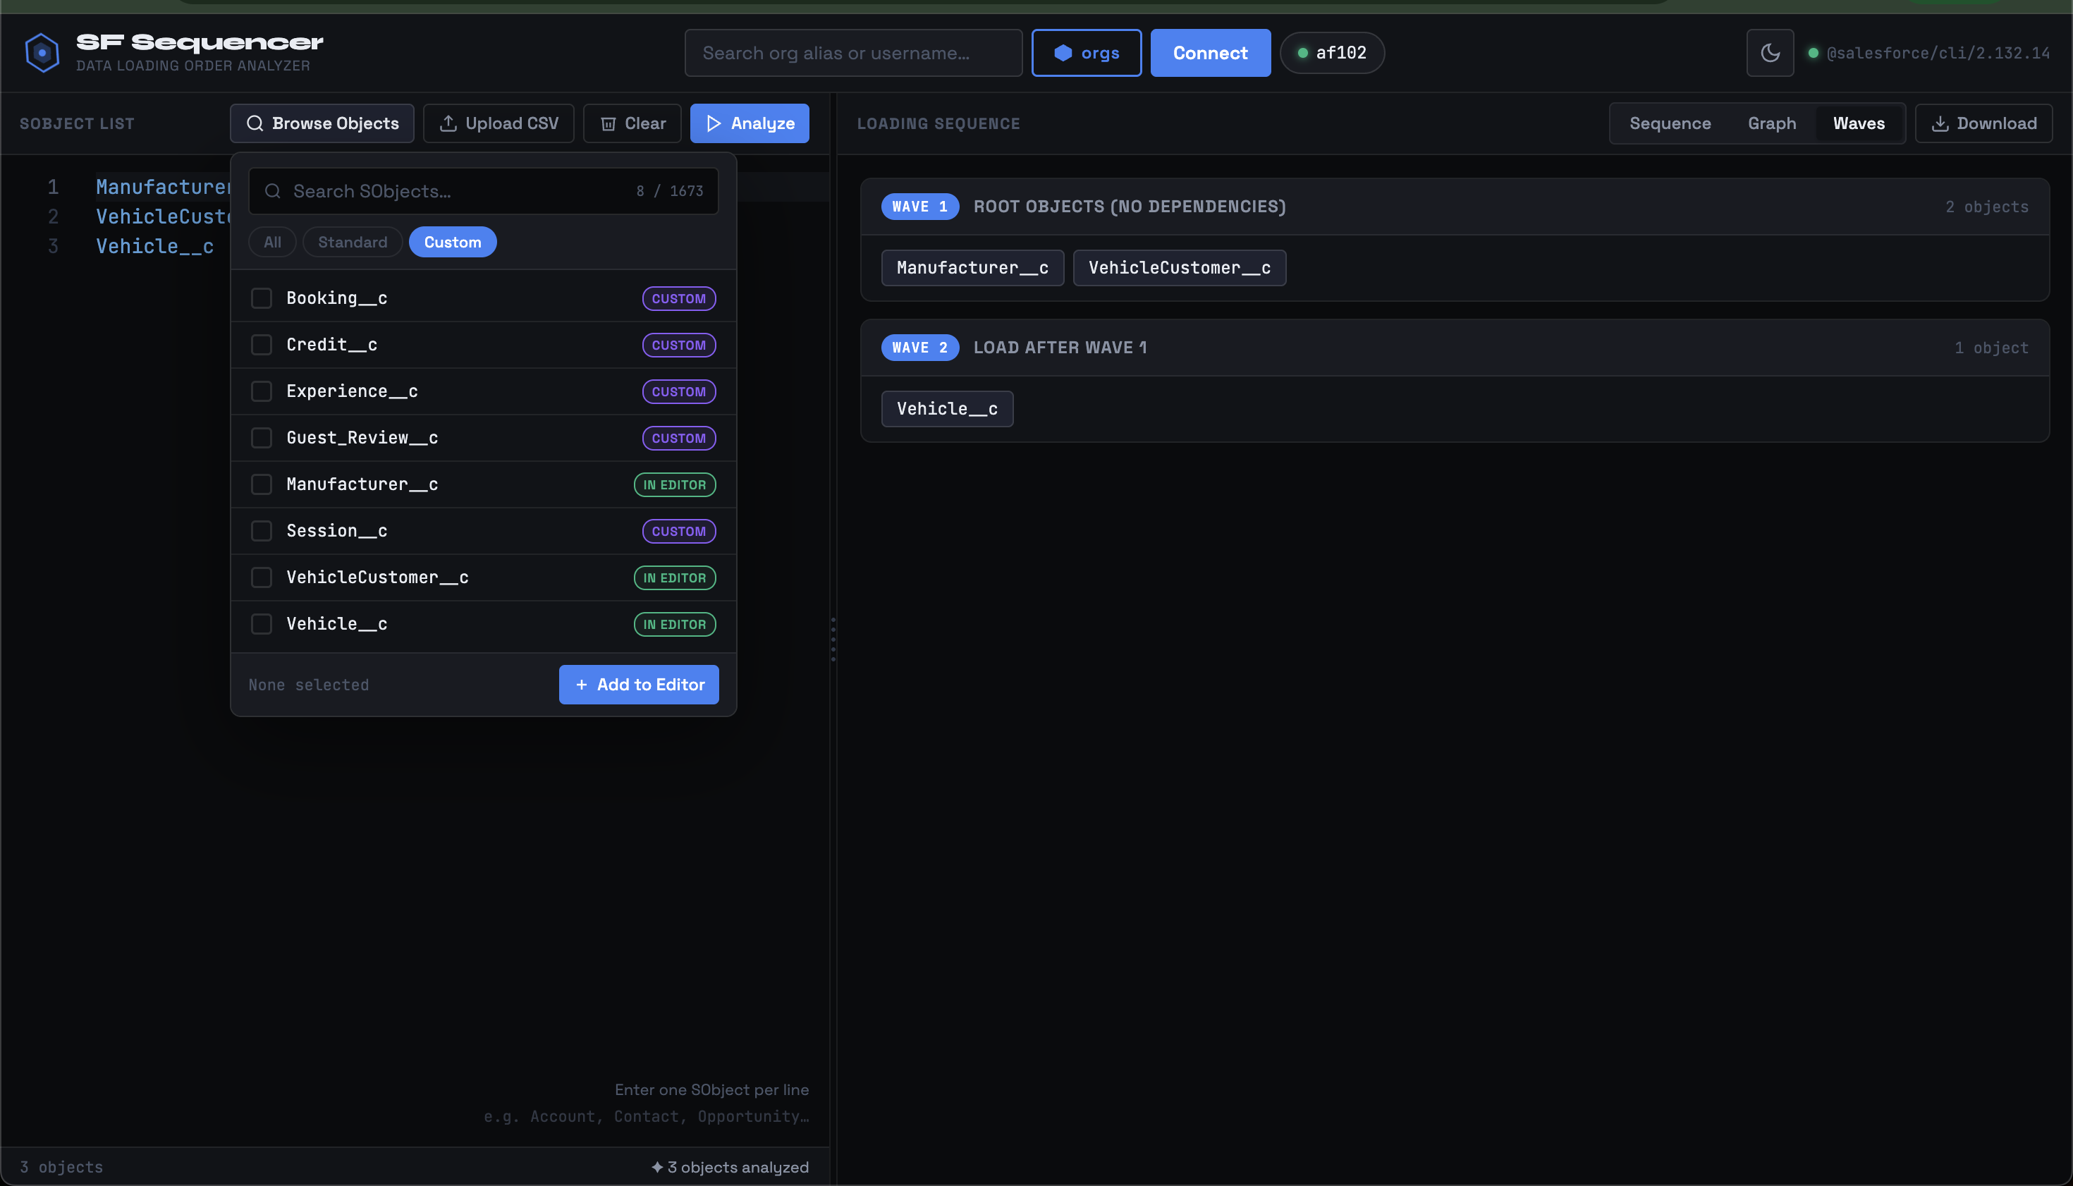Screen dimensions: 2073x1186
Task: Open the Browse Objects popup
Action: pyautogui.click(x=322, y=124)
